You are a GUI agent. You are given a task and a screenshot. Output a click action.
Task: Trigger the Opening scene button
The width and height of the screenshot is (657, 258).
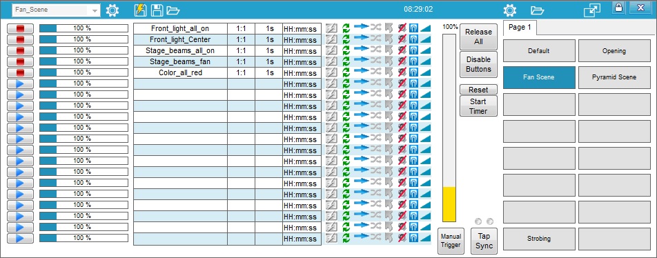tap(614, 51)
